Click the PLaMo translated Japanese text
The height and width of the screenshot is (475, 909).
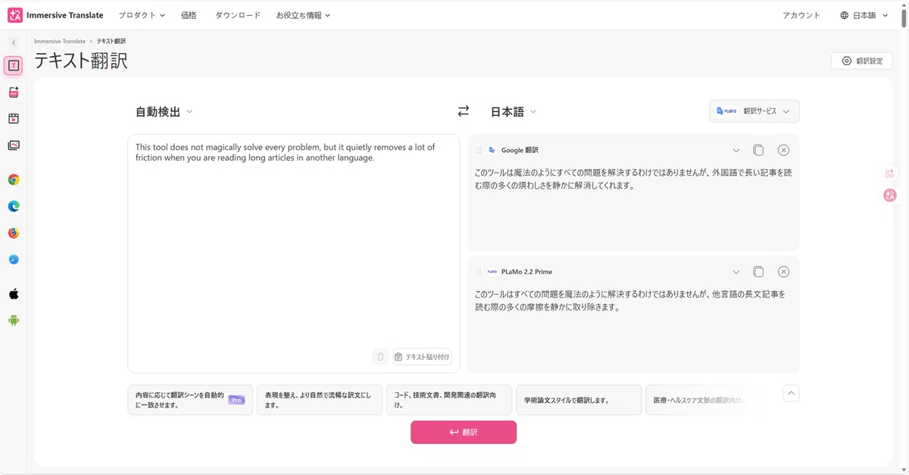(630, 301)
